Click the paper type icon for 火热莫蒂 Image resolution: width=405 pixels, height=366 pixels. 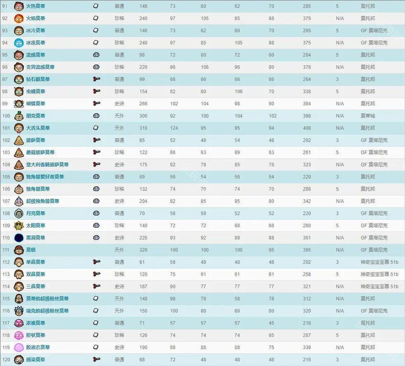(96, 6)
